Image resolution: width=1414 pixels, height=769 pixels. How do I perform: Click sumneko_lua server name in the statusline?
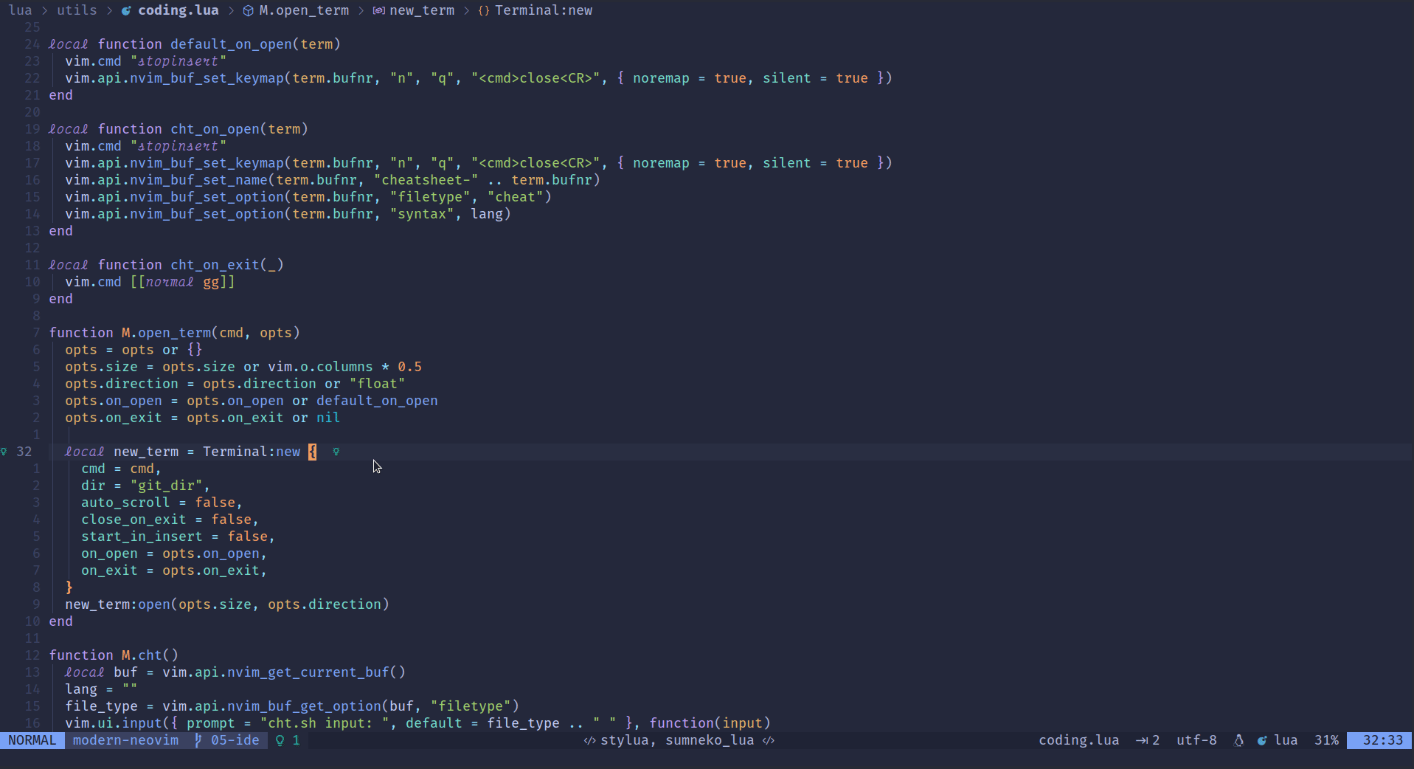click(x=710, y=740)
